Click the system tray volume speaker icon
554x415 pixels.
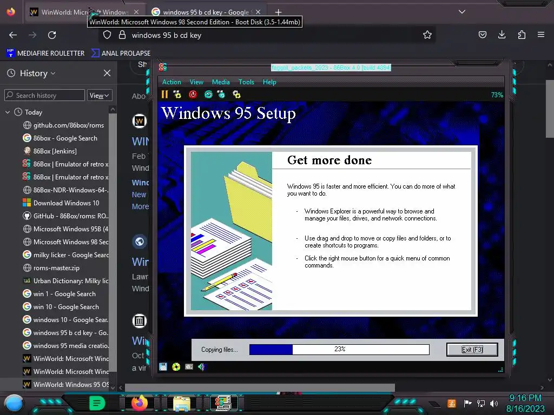click(494, 403)
